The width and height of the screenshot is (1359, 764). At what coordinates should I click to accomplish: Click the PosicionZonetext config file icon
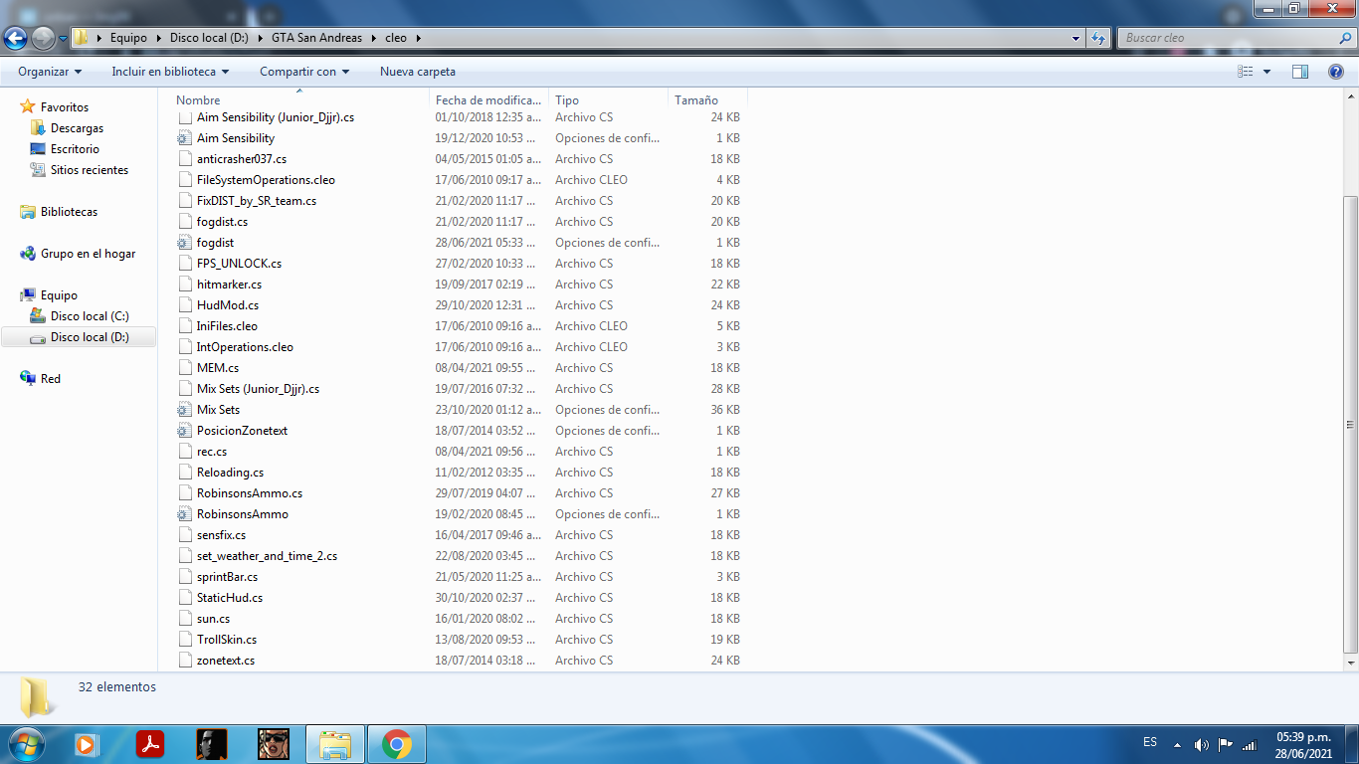(x=184, y=431)
